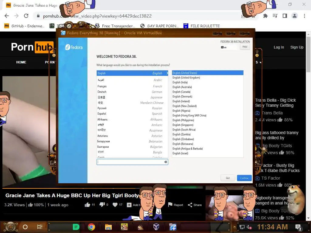
Task: Open the Chrome extensions puzzle icon
Action: point(265,16)
